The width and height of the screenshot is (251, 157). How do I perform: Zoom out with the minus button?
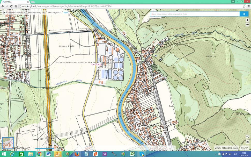tap(247, 25)
